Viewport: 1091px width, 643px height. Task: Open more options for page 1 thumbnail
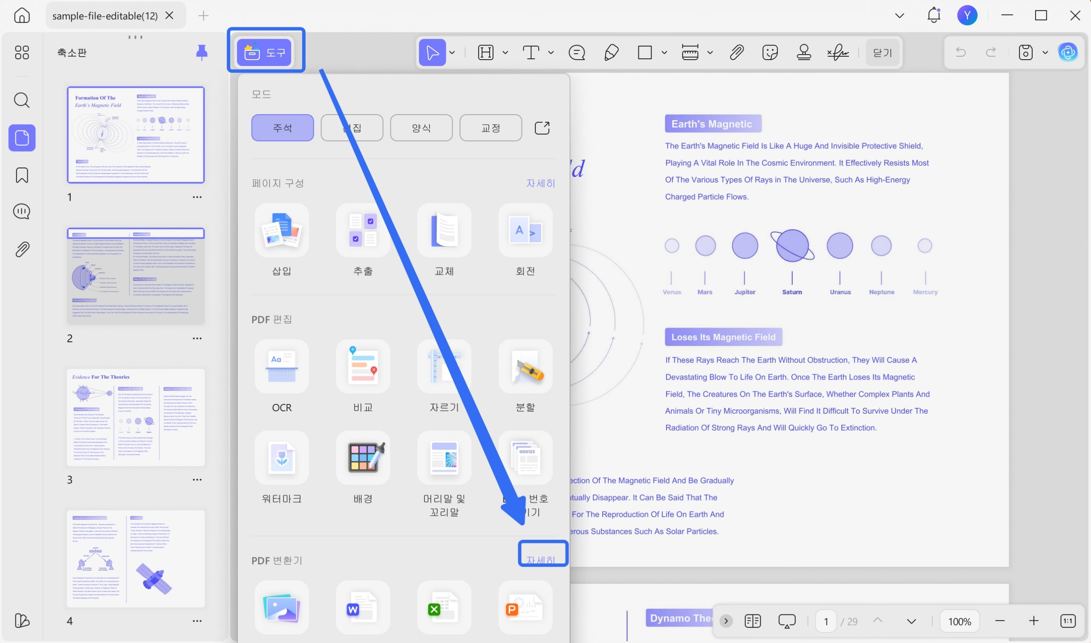click(x=197, y=197)
